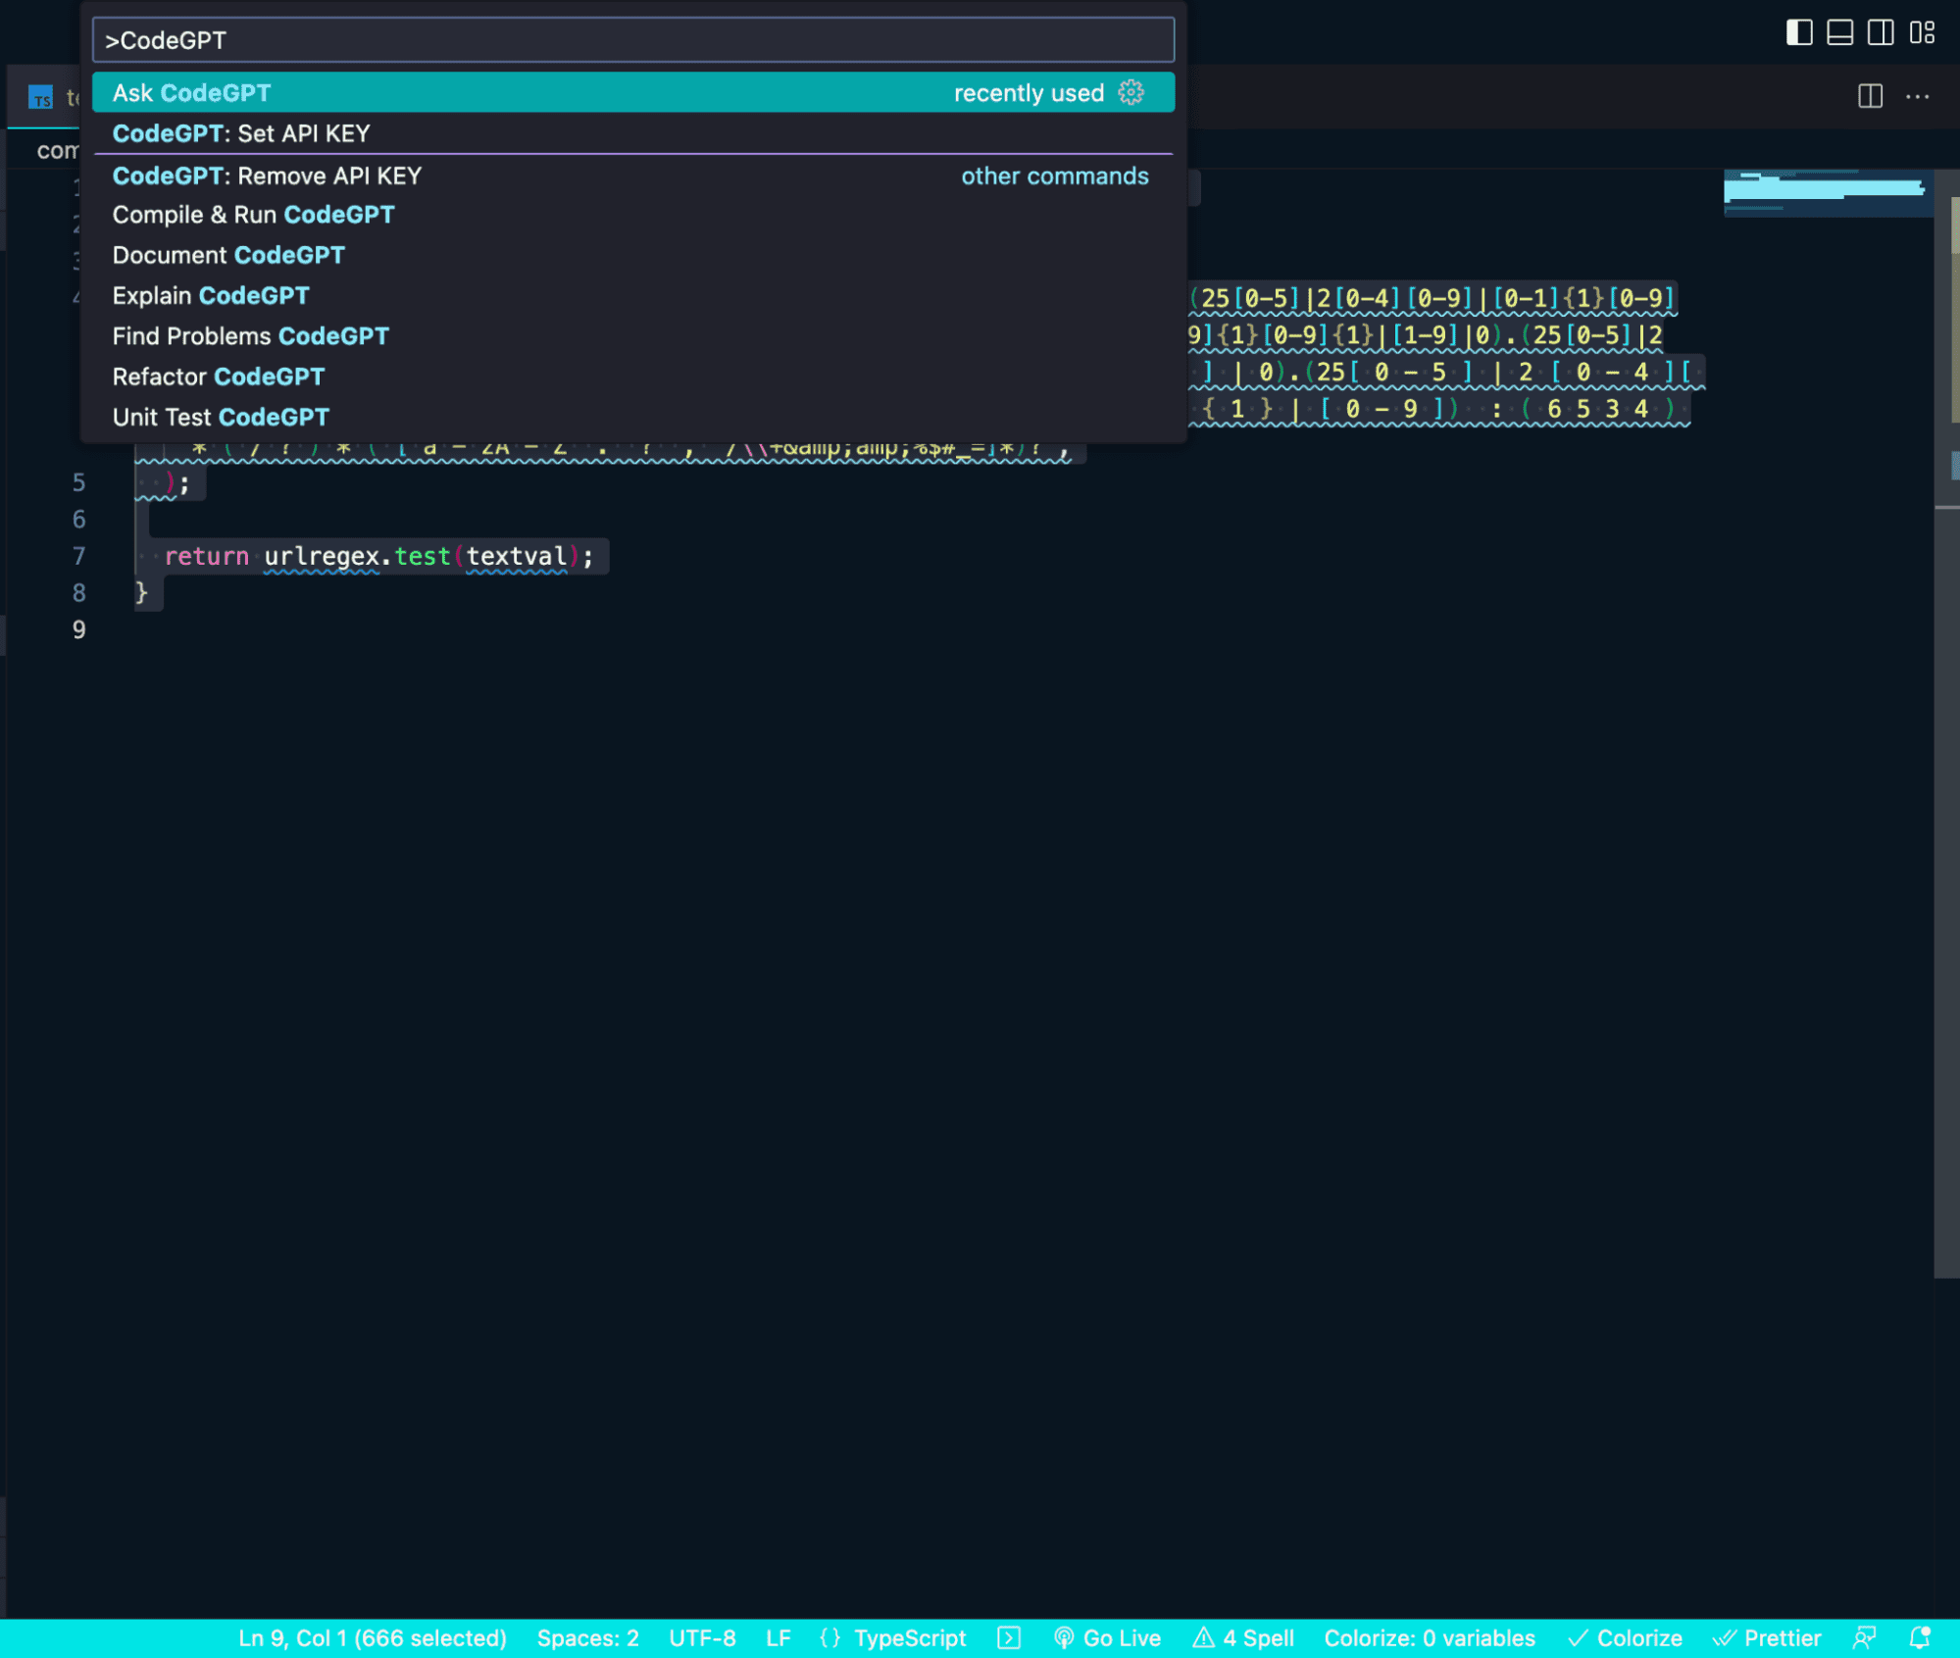
Task: Click line number 9 in gutter
Action: (78, 630)
